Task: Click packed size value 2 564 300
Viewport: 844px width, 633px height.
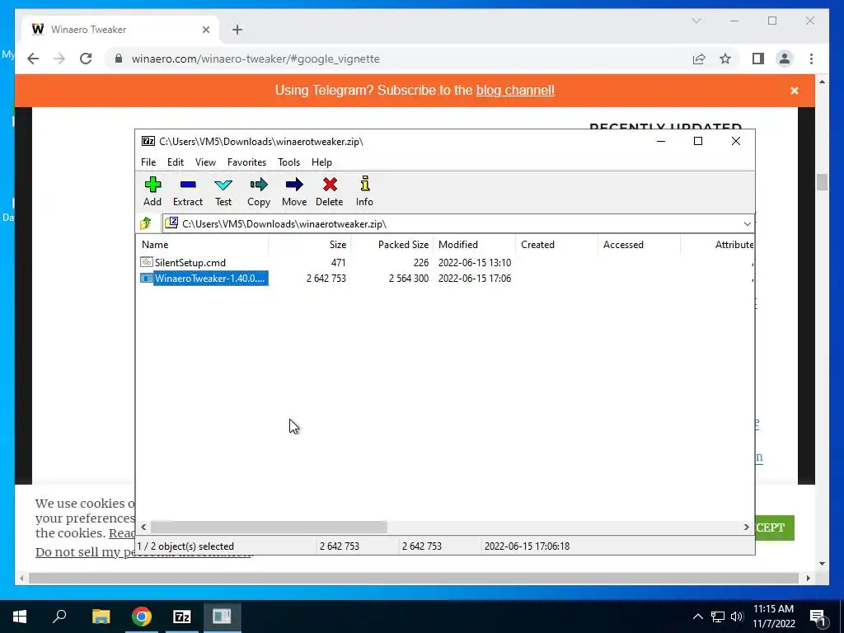Action: point(409,279)
